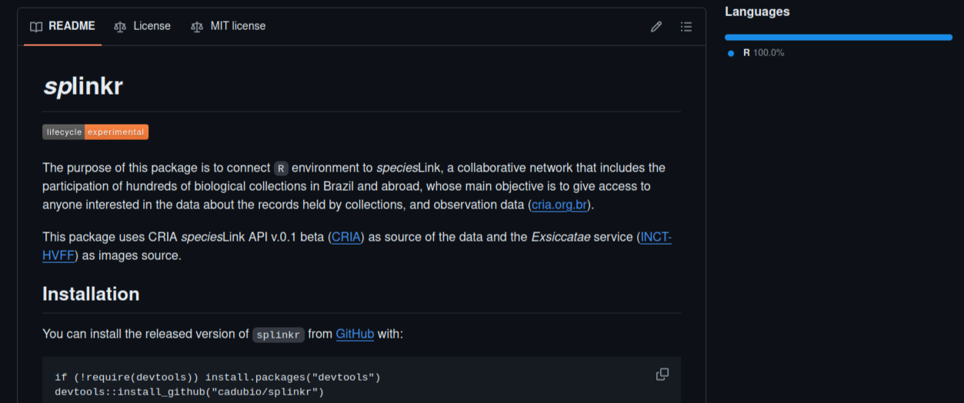This screenshot has height=403, width=964.
Task: Click the R 100.0% language entry
Action: 762,53
